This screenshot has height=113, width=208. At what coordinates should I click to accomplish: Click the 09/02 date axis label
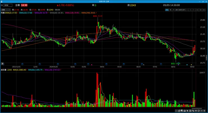[192, 67]
